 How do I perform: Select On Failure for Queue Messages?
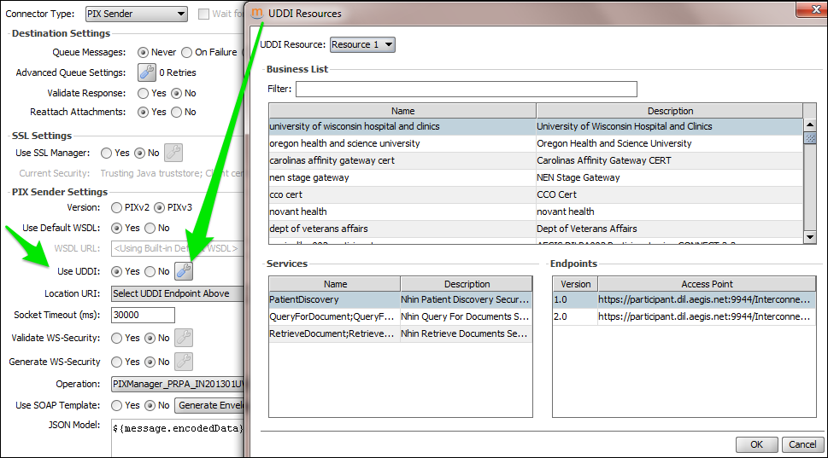coord(186,52)
